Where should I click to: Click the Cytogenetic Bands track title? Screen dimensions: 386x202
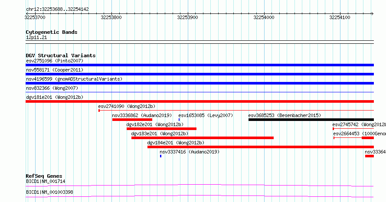pyautogui.click(x=52, y=32)
